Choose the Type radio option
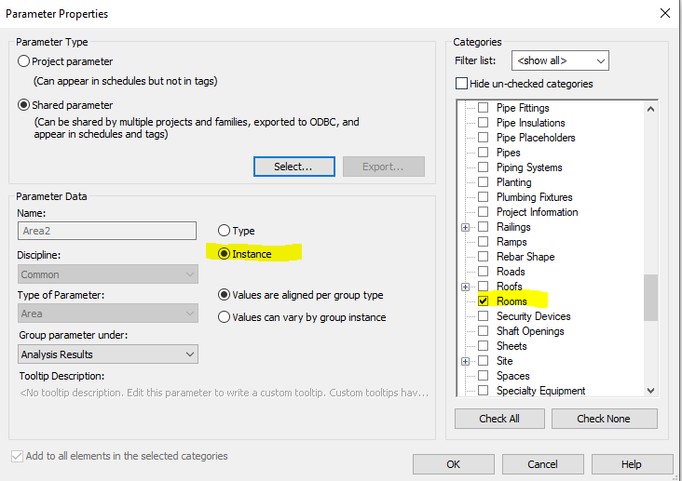This screenshot has height=481, width=682. click(224, 231)
